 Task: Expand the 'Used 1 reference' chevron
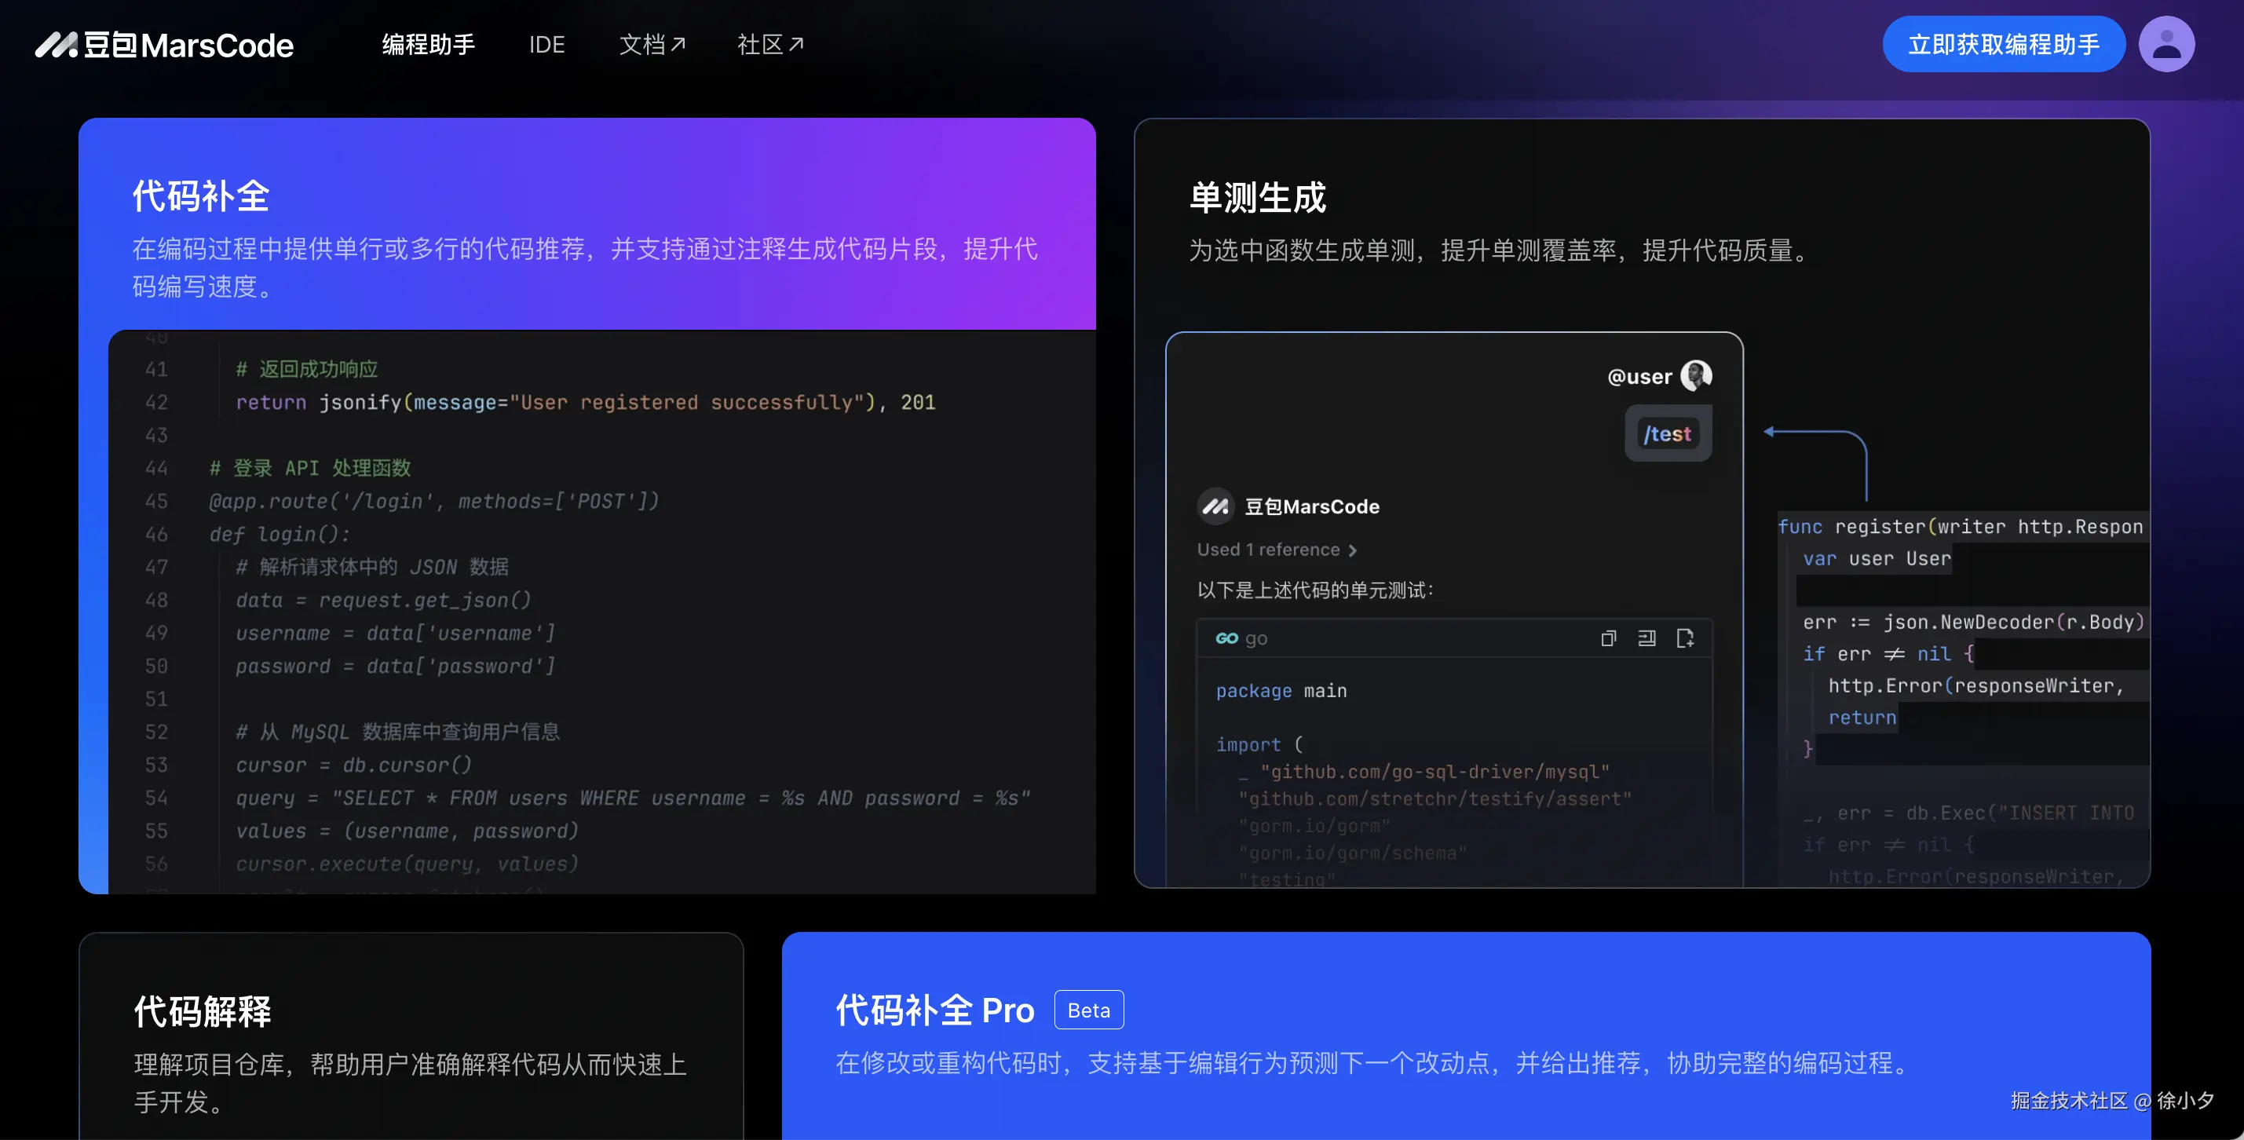[1353, 550]
